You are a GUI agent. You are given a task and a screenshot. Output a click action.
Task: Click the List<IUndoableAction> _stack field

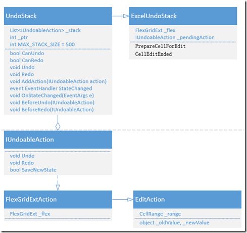(45, 30)
